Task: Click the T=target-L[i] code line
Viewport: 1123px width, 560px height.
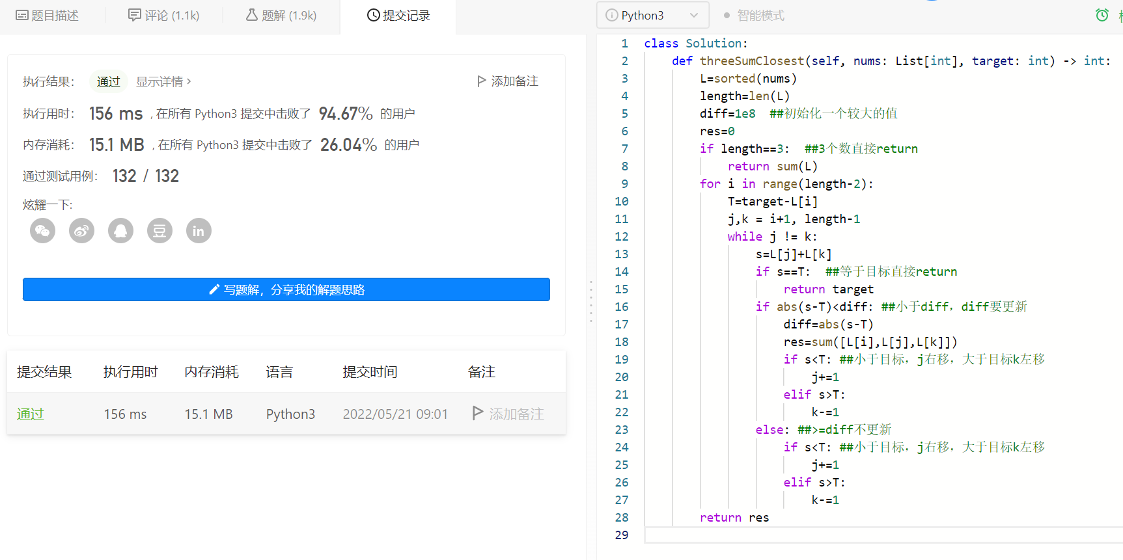Action: tap(773, 202)
